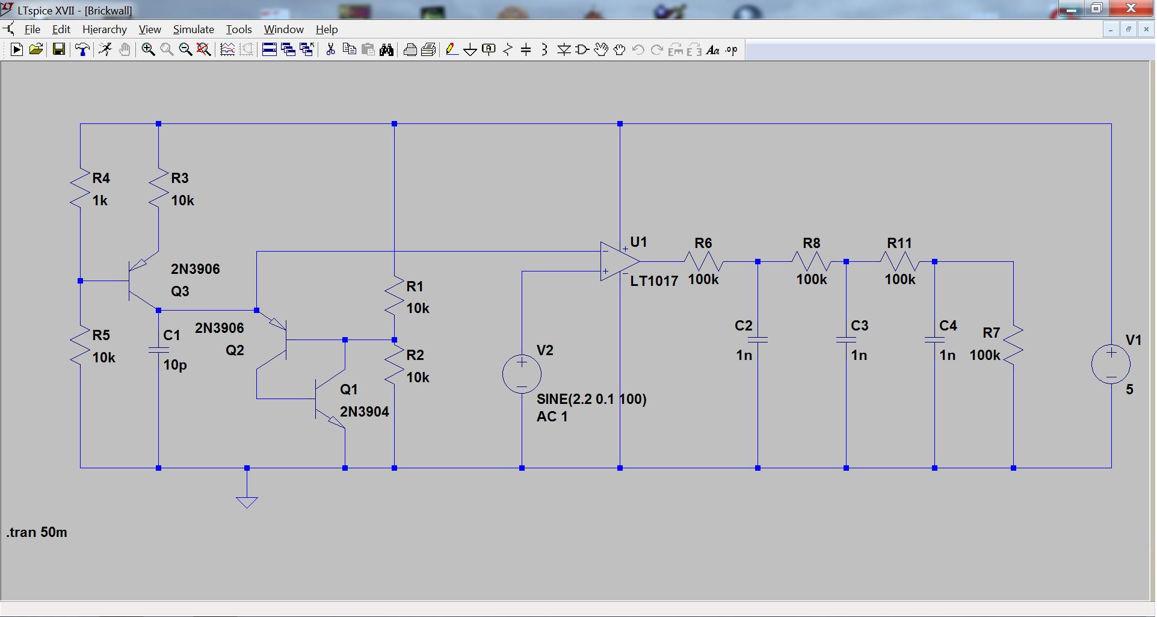The width and height of the screenshot is (1157, 617).
Task: Click the C3 capacitor label
Action: [x=859, y=326]
